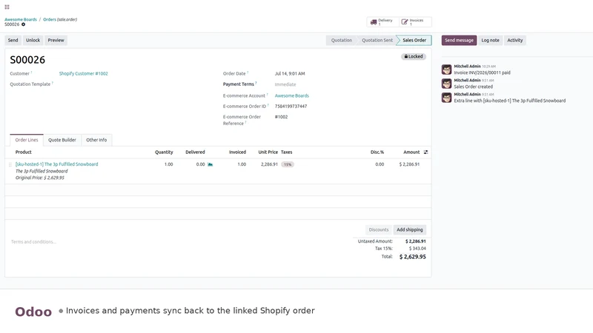Image resolution: width=593 pixels, height=333 pixels.
Task: Click the Delivered column header
Action: point(195,152)
